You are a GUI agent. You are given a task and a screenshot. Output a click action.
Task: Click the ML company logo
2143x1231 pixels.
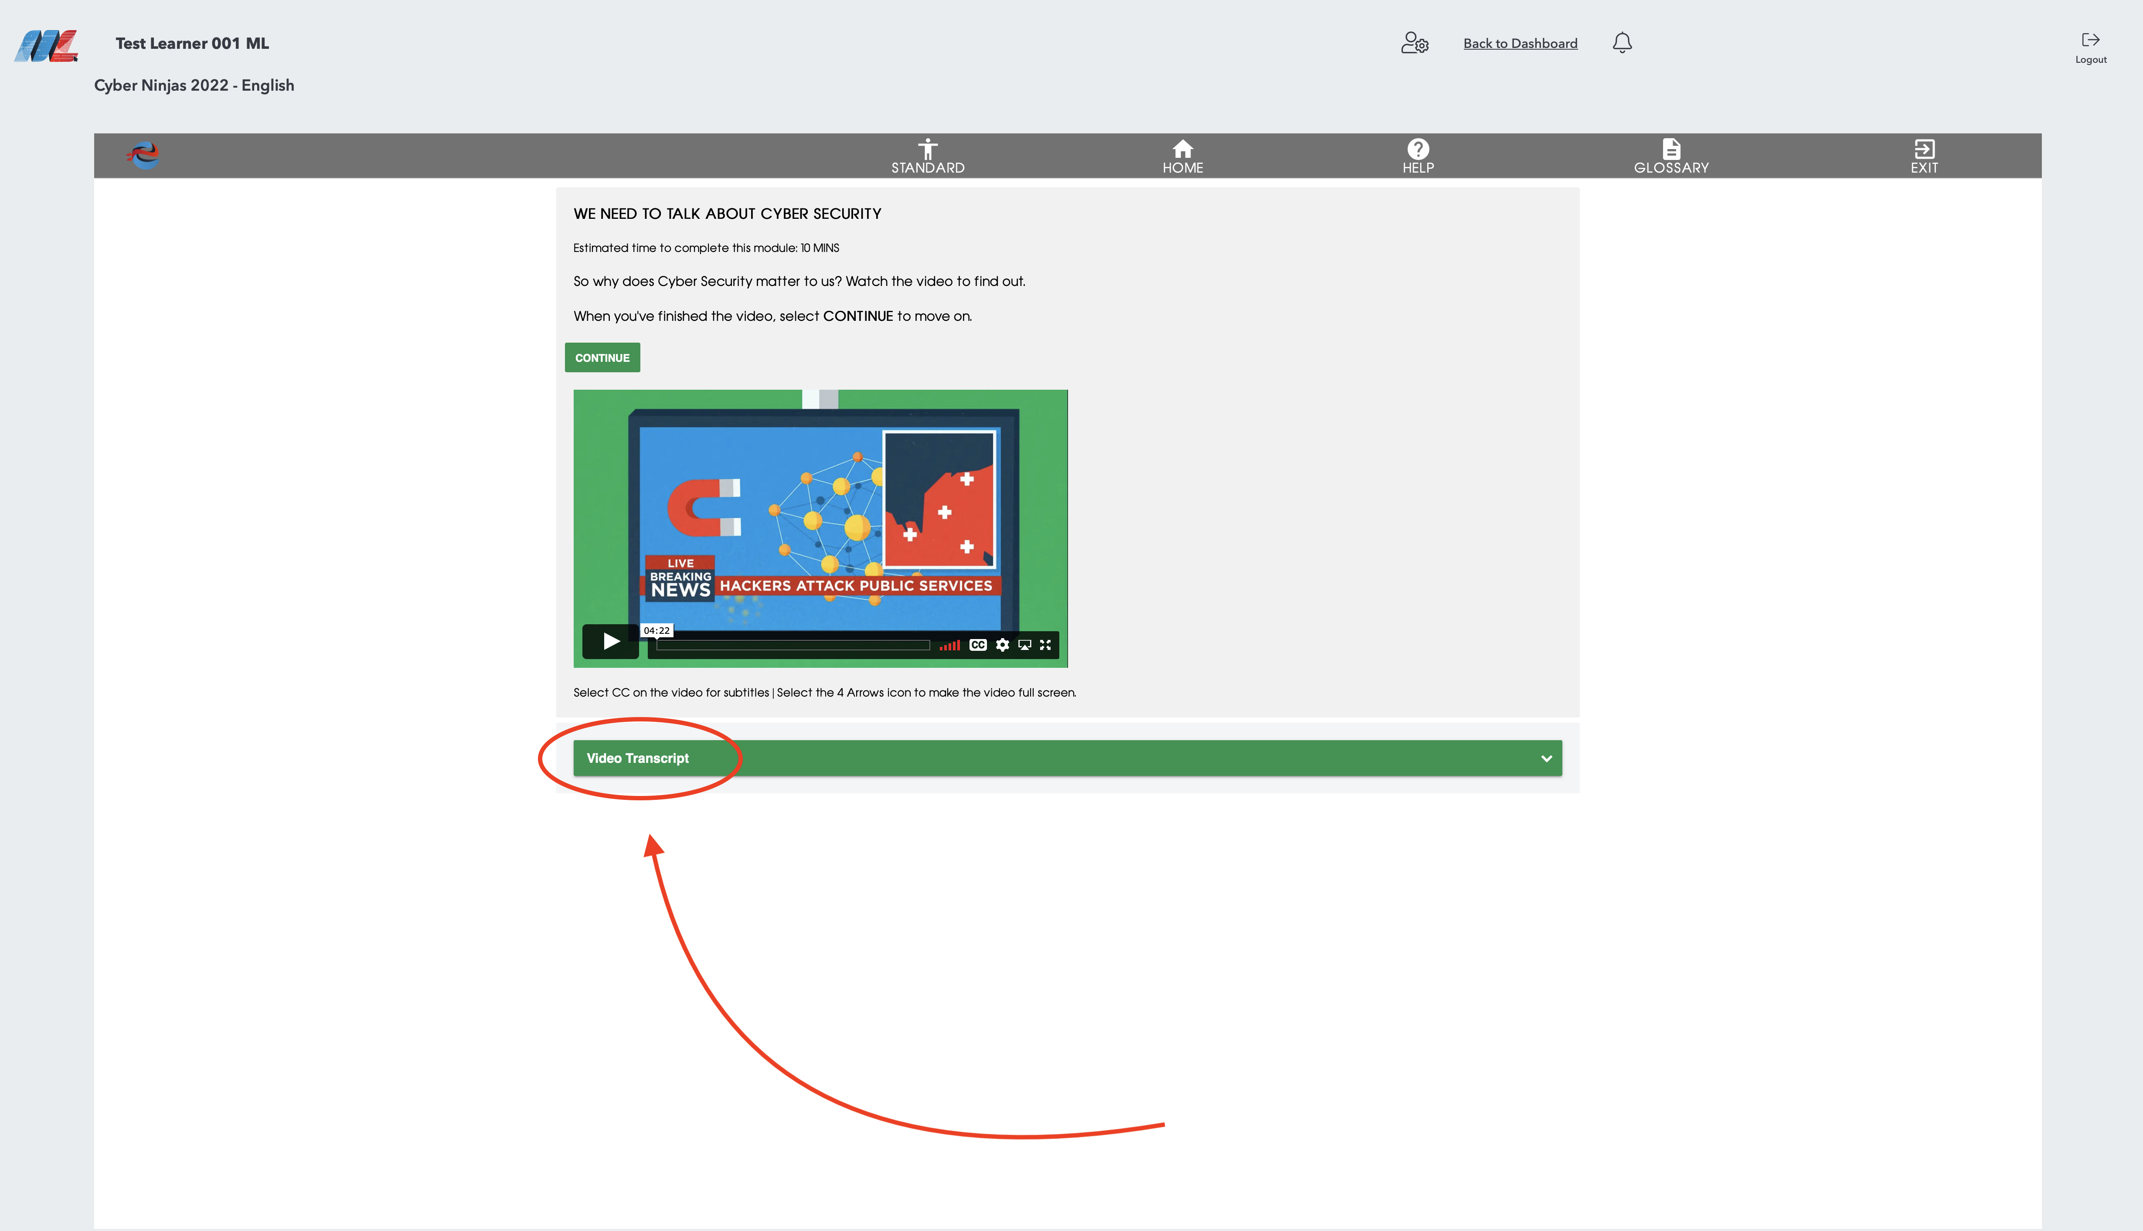pos(47,46)
